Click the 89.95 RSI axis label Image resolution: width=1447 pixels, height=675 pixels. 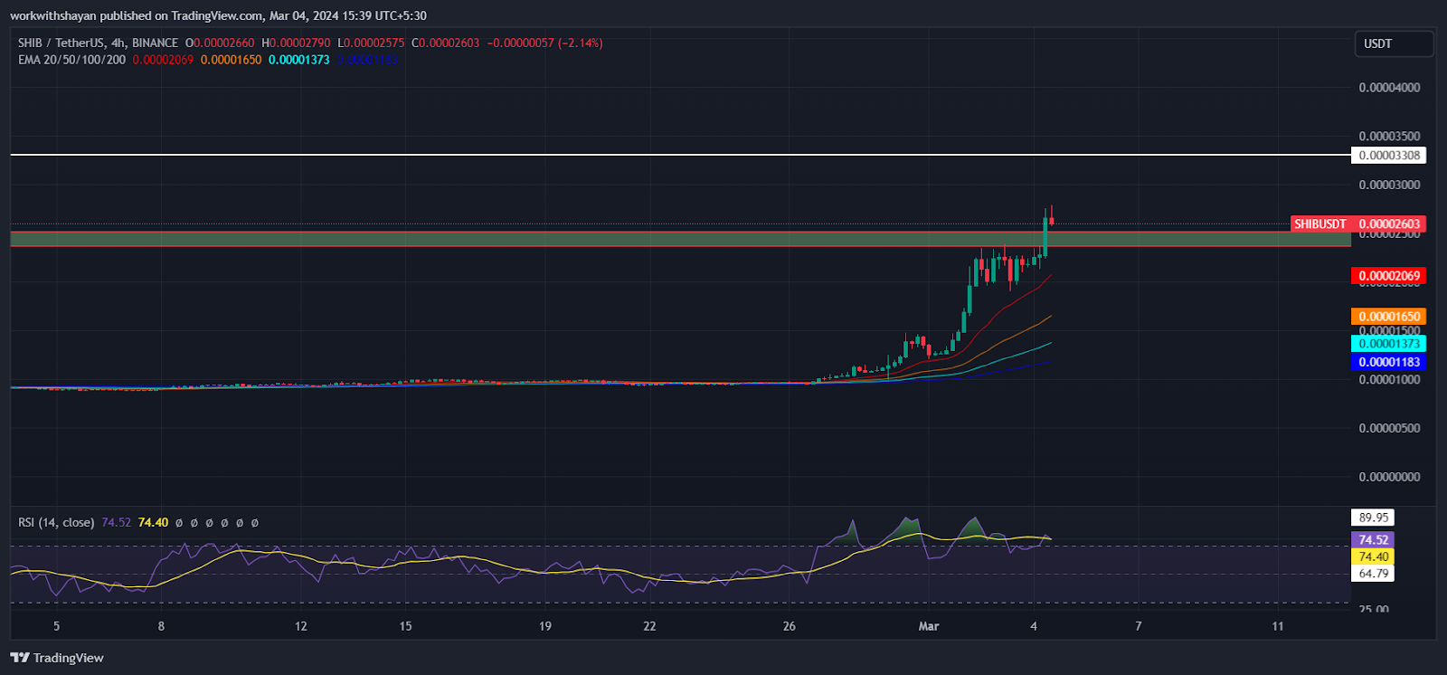1373,518
